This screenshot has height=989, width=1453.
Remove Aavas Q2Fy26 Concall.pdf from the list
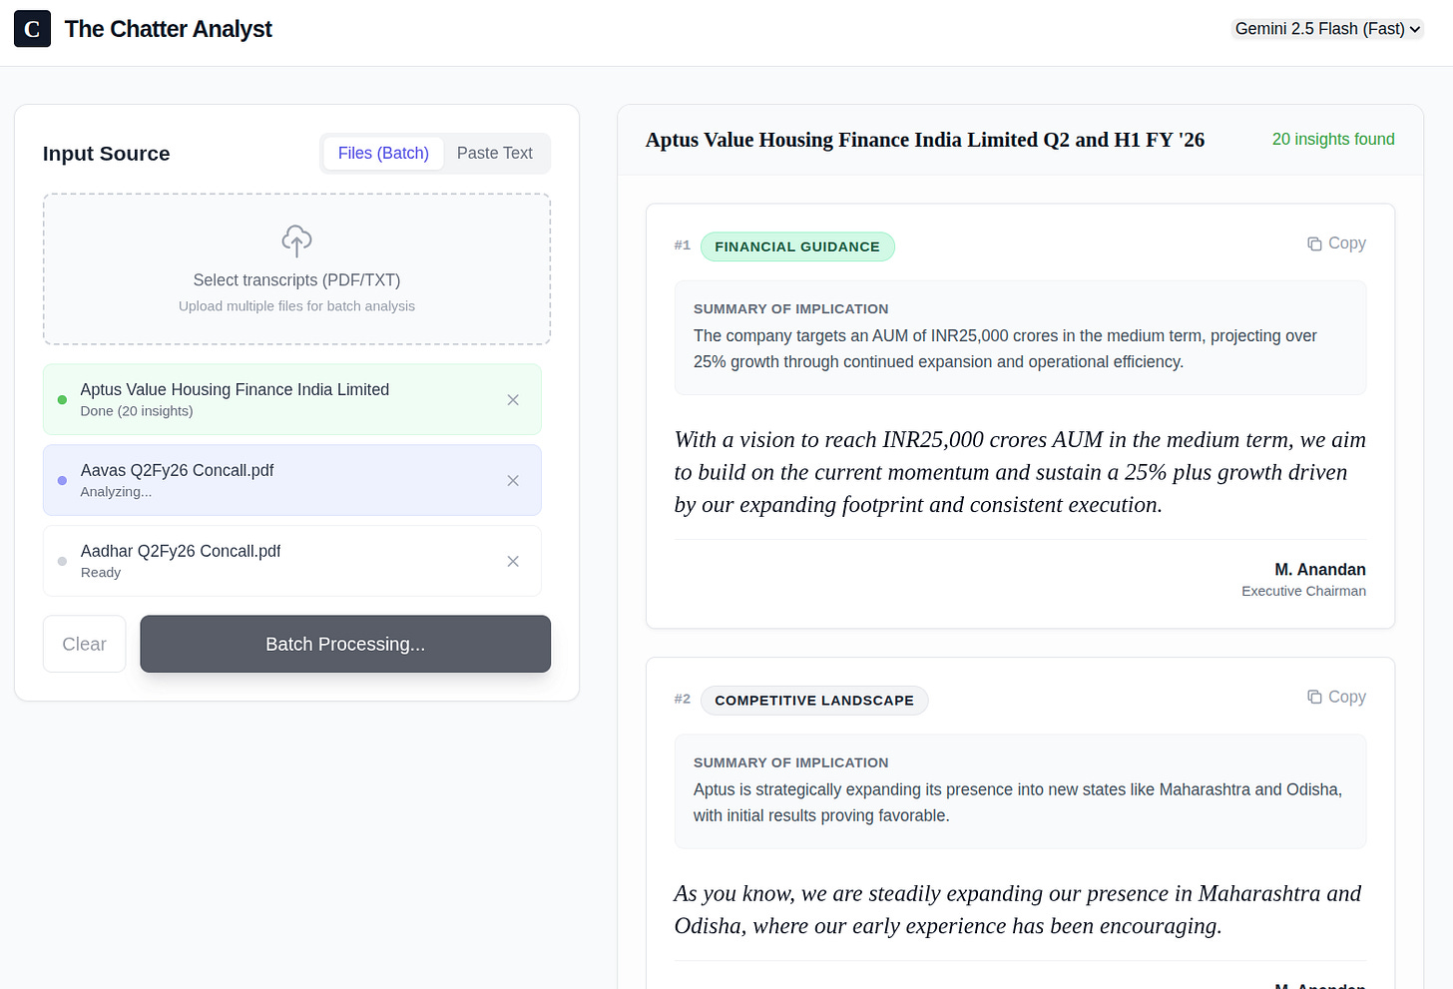513,481
